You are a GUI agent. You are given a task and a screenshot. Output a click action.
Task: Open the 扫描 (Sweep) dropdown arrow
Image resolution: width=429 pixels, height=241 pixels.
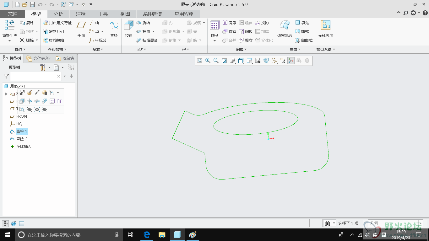tap(154, 32)
